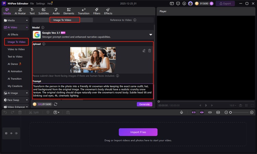Click the timeline zoom slider handle

(230, 112)
